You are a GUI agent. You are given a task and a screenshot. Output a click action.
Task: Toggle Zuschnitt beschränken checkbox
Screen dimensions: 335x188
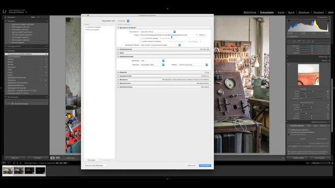(x=289, y=135)
